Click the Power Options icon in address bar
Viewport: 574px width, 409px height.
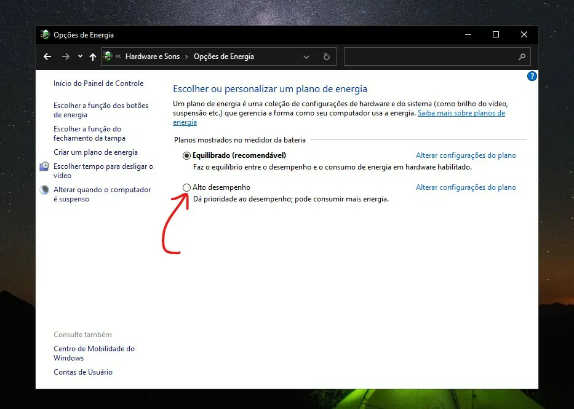coord(108,56)
